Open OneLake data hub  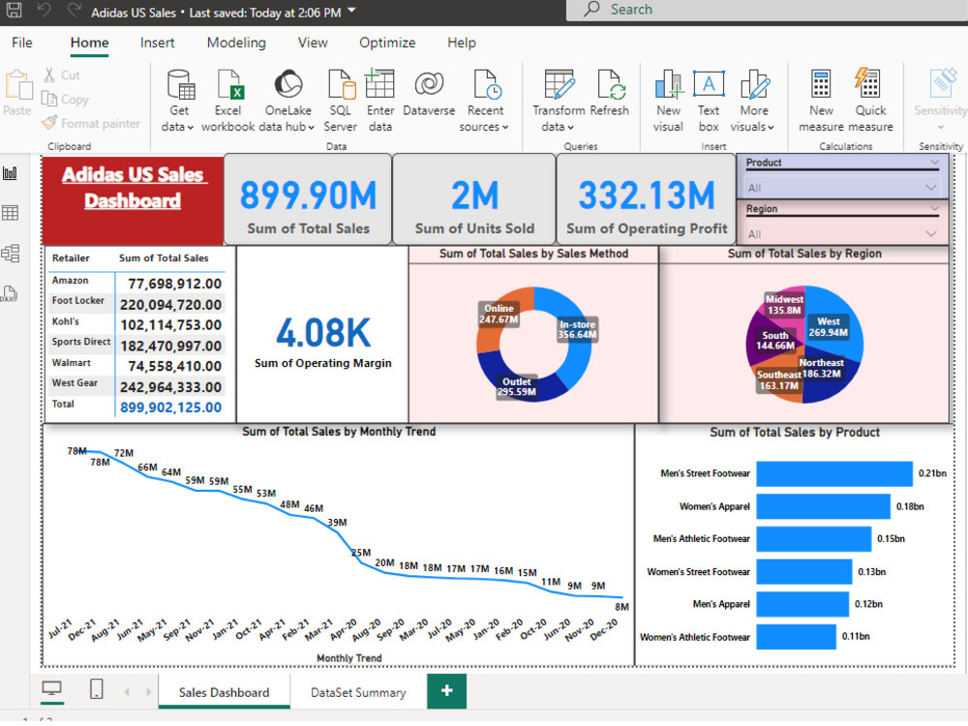point(287,101)
